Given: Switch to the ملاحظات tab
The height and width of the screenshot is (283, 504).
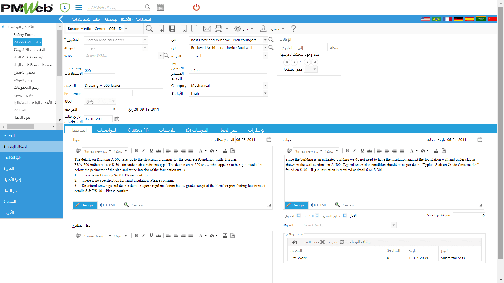Looking at the screenshot, I should tap(167, 130).
